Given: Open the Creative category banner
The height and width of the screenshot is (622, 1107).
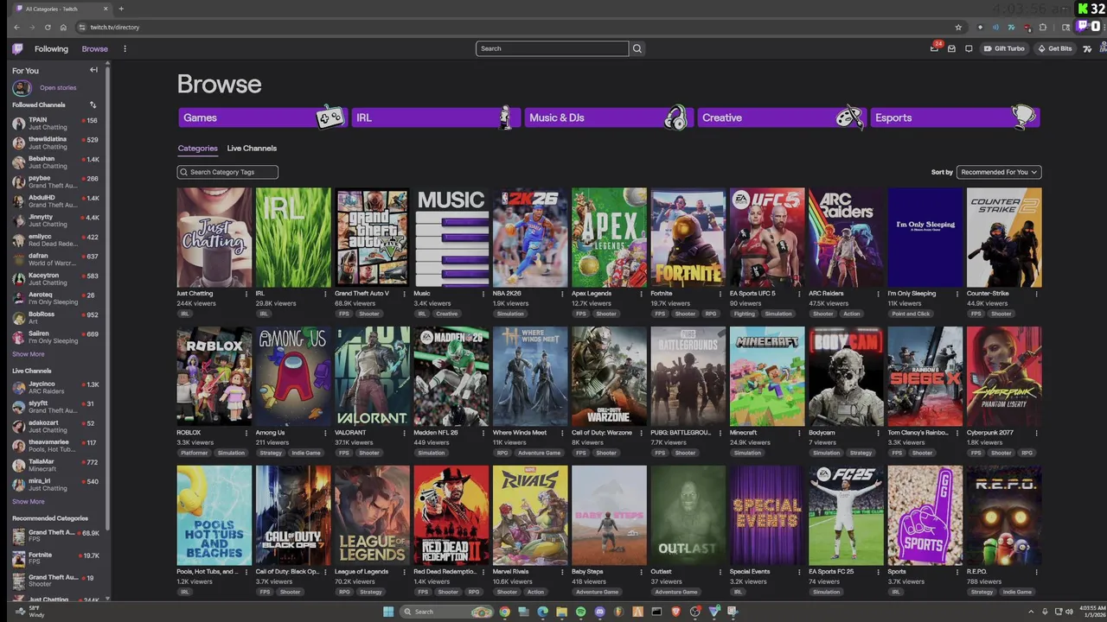Looking at the screenshot, I should tap(782, 117).
